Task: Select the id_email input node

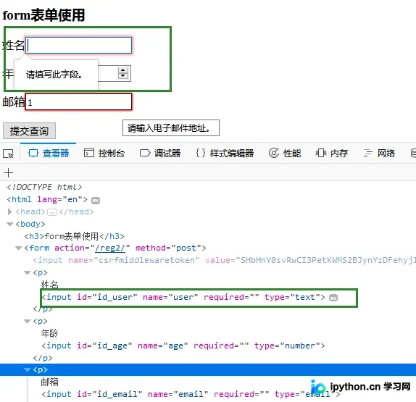Action: (191, 394)
